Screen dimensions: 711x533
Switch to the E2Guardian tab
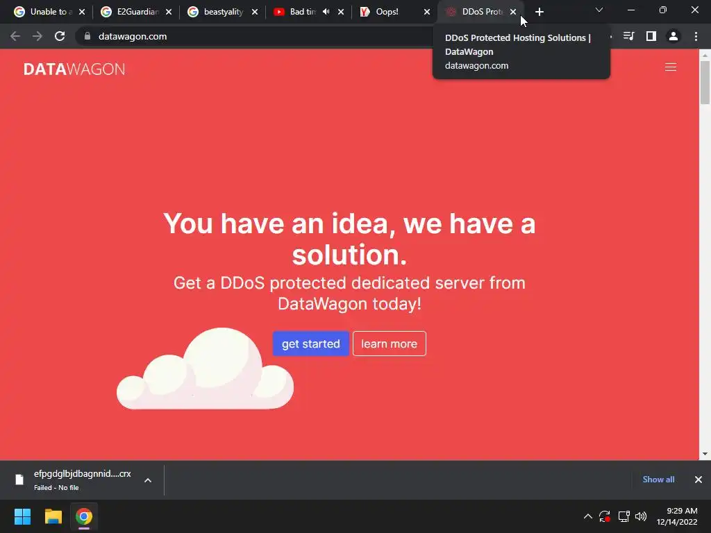[135, 12]
